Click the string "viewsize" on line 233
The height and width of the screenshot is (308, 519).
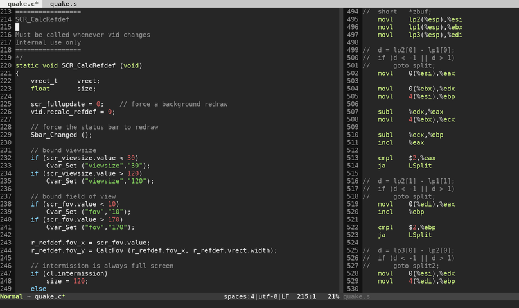[x=104, y=166]
